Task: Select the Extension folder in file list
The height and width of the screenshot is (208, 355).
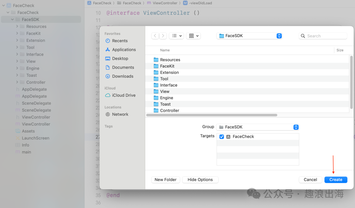Action: (247, 73)
